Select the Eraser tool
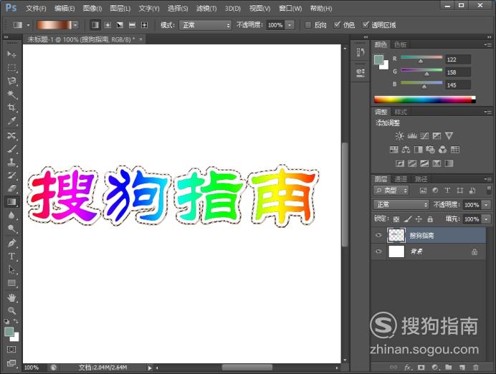The width and height of the screenshot is (496, 374). tap(11, 188)
